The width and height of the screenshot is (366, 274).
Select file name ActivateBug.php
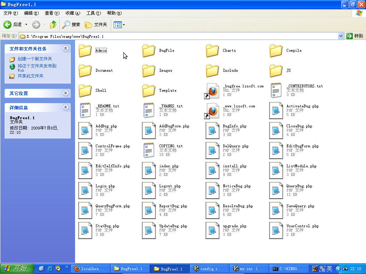[302, 106]
